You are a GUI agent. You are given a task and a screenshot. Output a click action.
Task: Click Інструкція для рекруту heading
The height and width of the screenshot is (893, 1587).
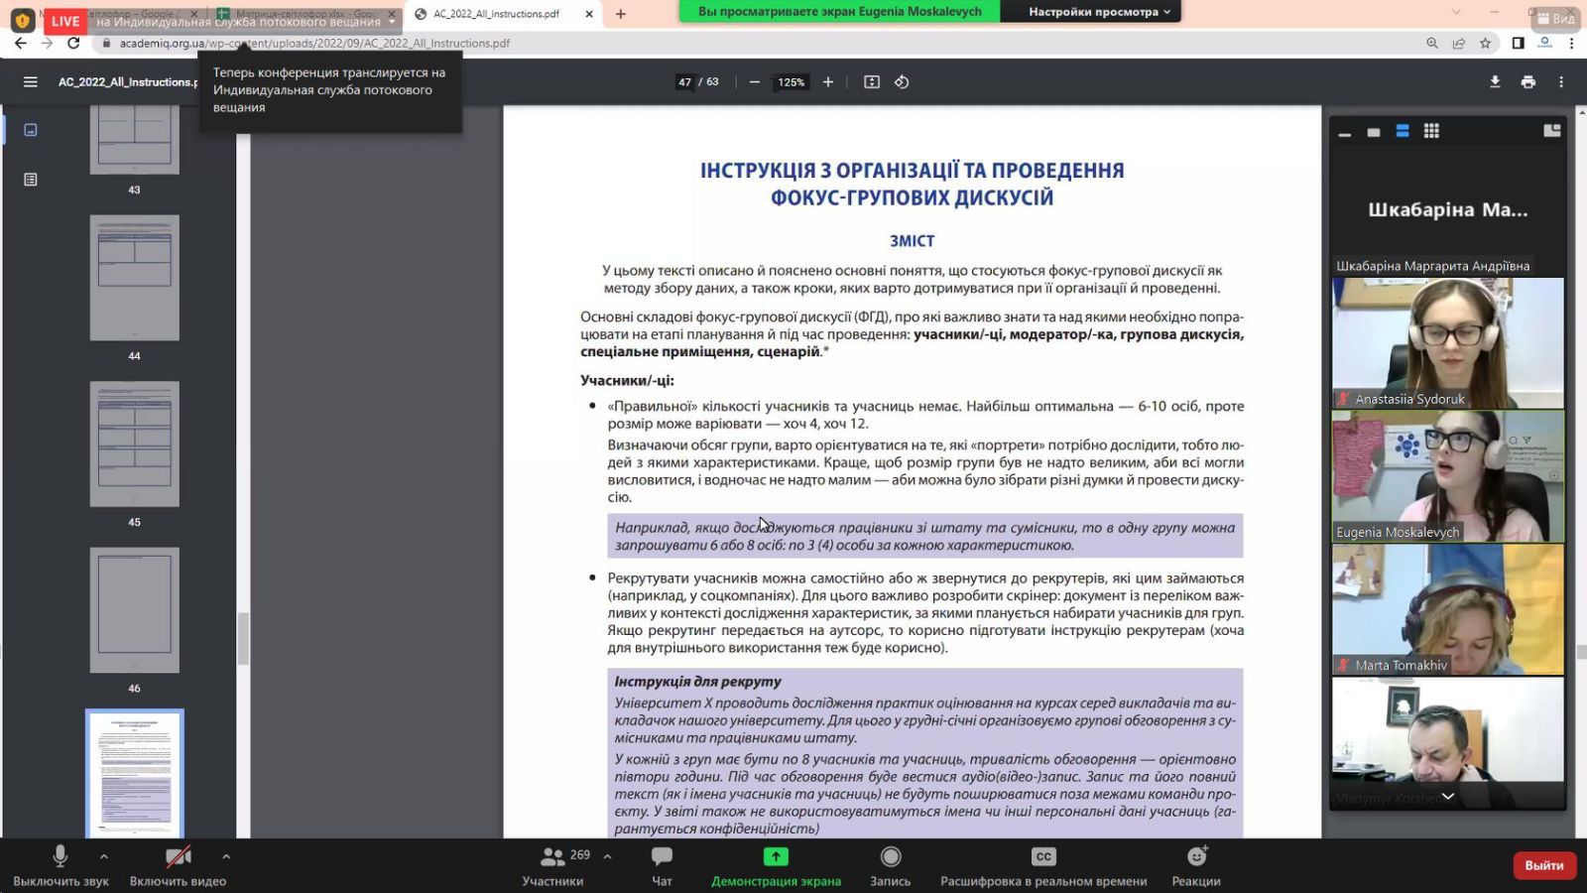697,682
